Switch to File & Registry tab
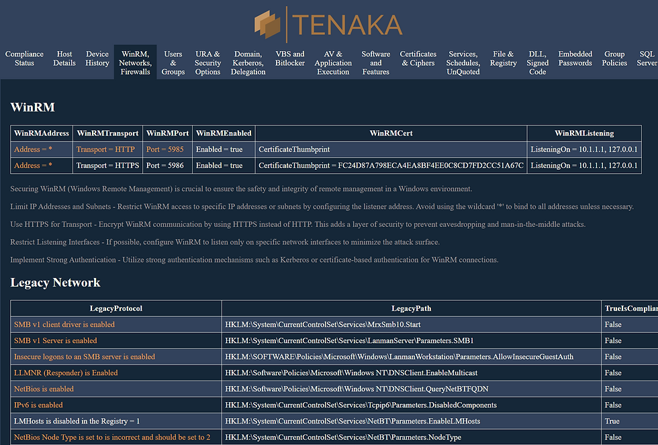This screenshot has width=658, height=445. pos(503,58)
